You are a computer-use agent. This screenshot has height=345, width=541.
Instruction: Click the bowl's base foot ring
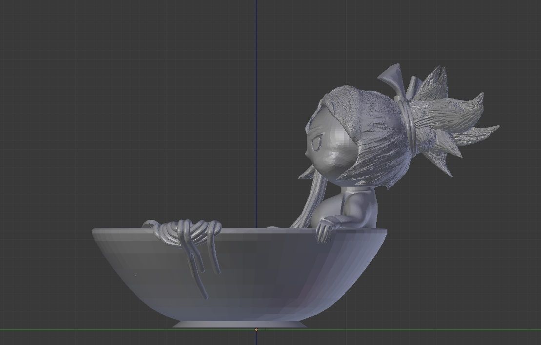point(240,325)
